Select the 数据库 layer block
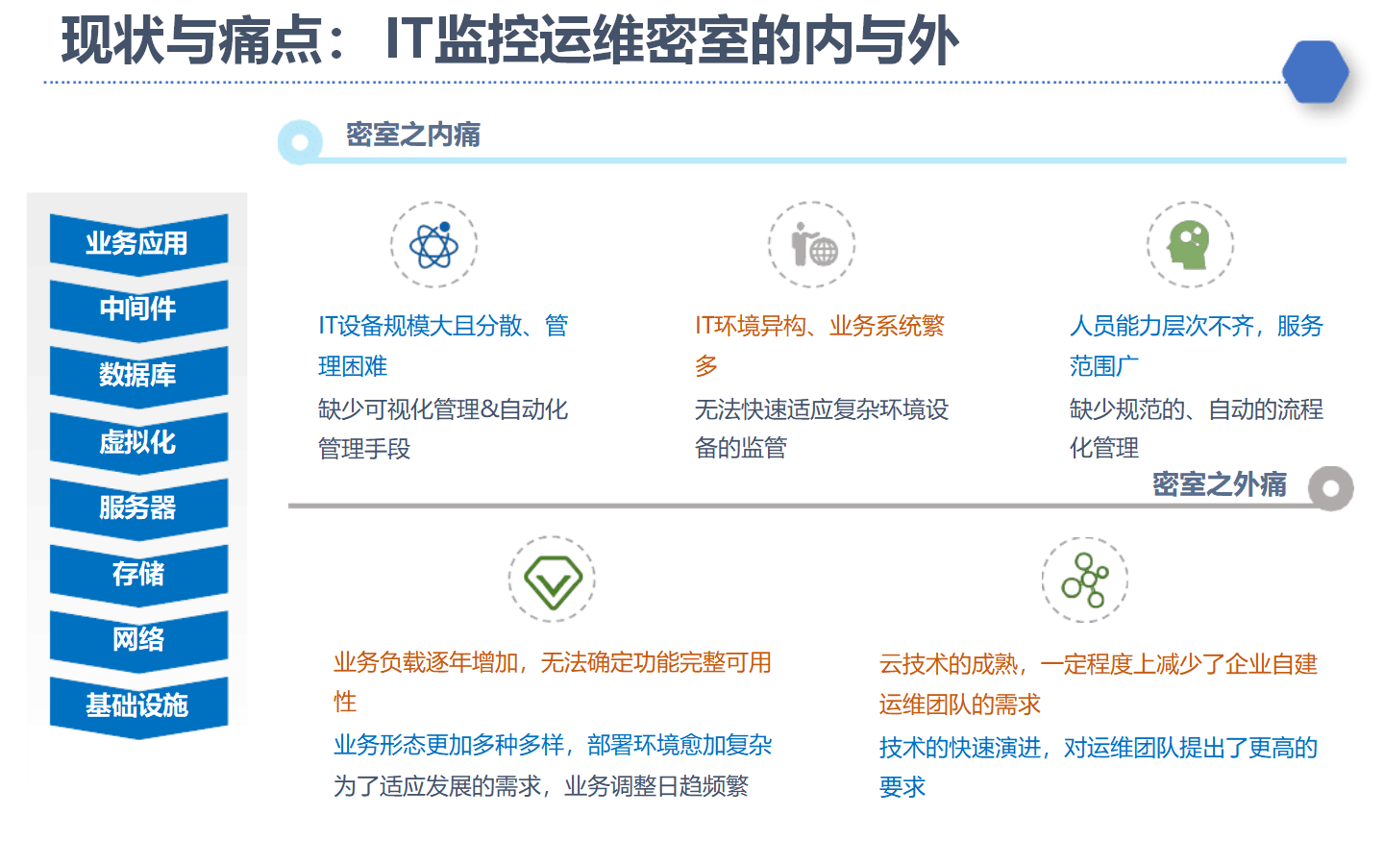The height and width of the screenshot is (865, 1384). click(x=138, y=376)
